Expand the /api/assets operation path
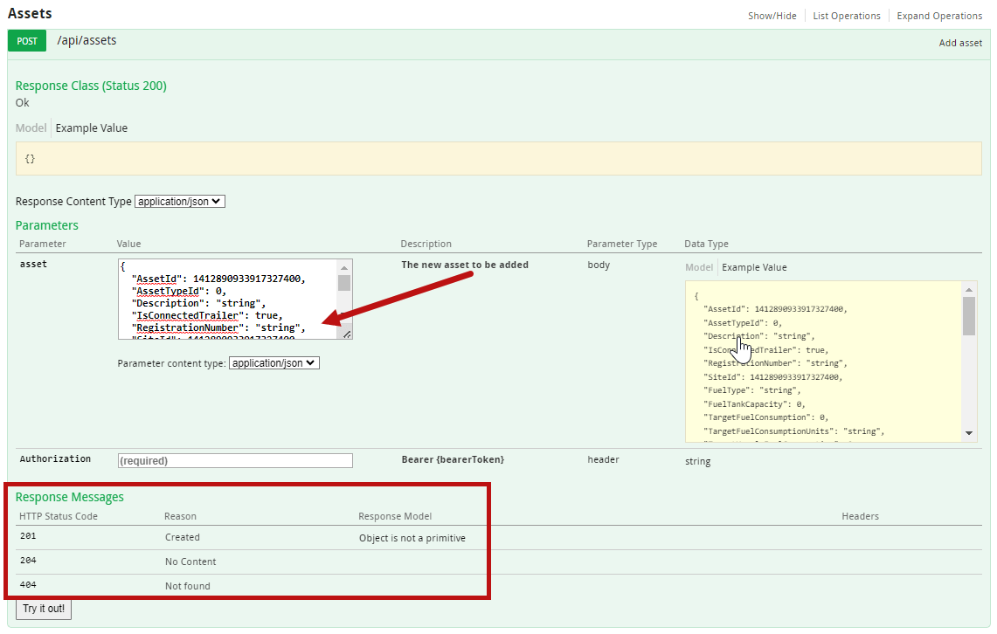 87,41
